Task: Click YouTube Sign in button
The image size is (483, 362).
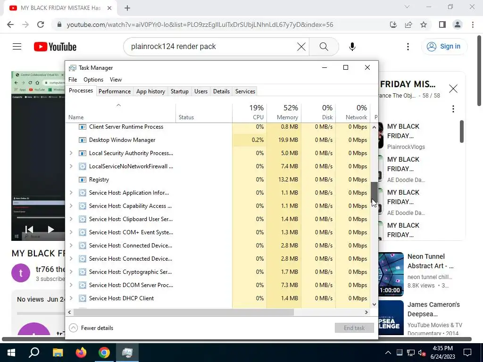Action: coord(444,47)
